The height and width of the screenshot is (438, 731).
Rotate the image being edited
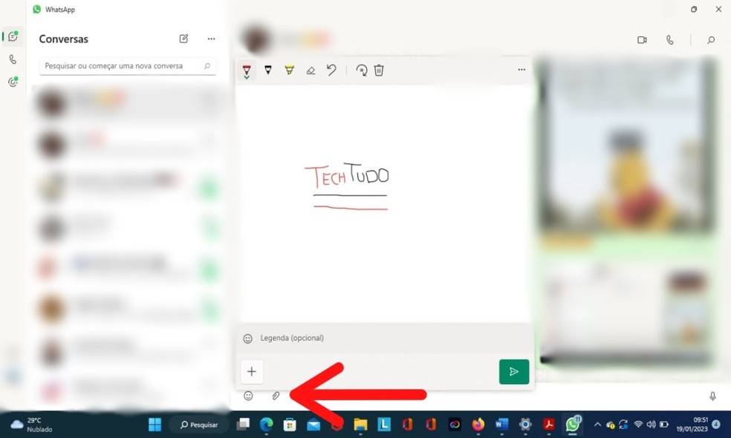362,69
